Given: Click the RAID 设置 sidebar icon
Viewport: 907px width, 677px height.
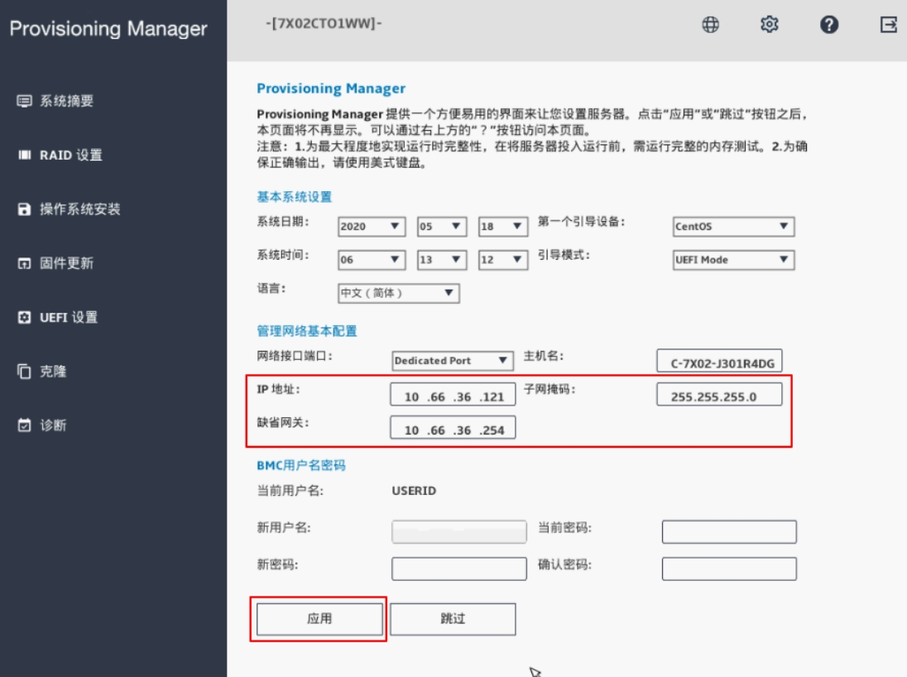Looking at the screenshot, I should click(24, 156).
